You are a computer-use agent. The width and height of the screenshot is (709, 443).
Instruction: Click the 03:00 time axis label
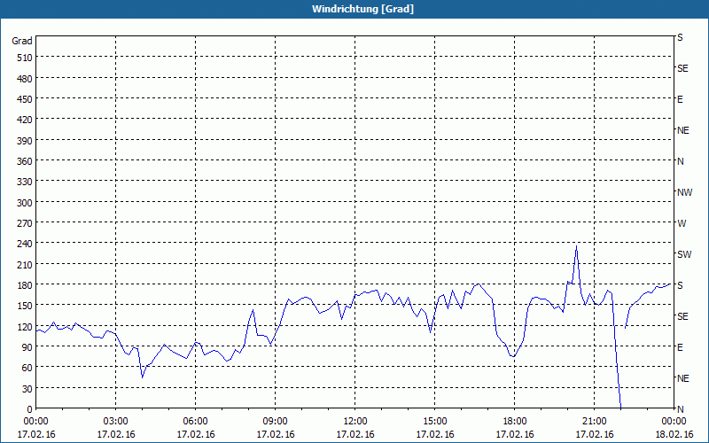(x=116, y=421)
